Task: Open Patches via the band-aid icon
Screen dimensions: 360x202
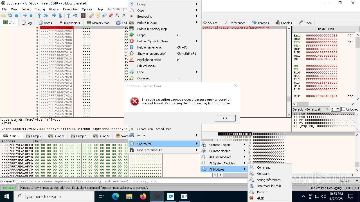Action: (x=91, y=15)
